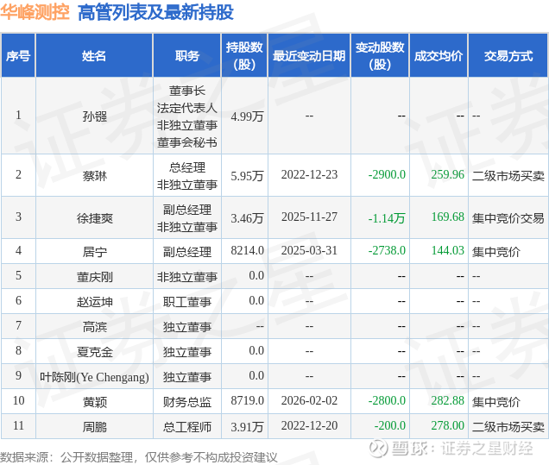Click the date 2025-11-27
Screen dimensions: 549x465
click(x=309, y=217)
